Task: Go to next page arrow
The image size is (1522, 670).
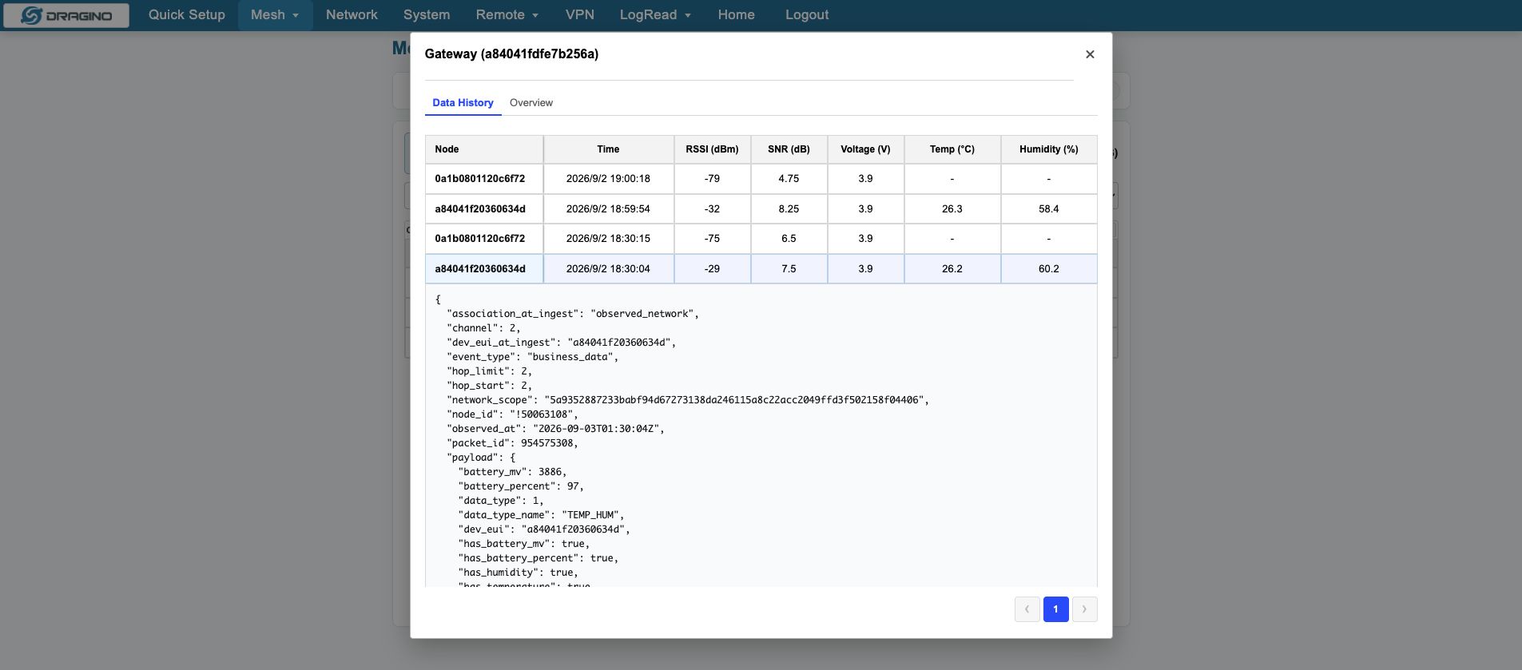Action: coord(1084,609)
